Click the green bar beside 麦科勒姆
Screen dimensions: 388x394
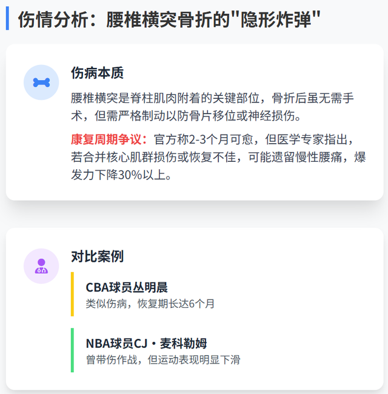(72, 350)
